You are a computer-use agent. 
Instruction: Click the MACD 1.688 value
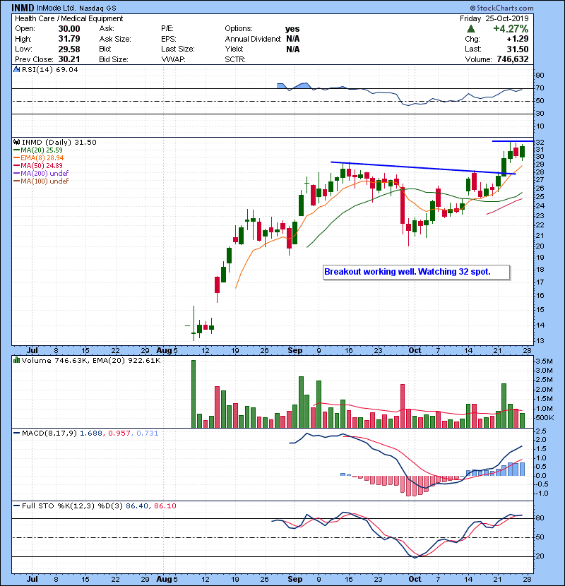tap(91, 433)
